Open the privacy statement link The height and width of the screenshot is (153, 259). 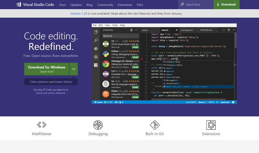pos(56,93)
